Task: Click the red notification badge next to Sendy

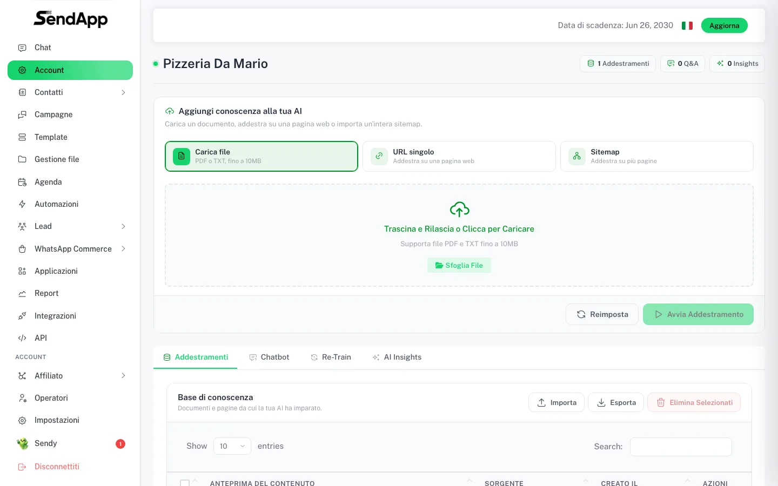Action: point(120,444)
